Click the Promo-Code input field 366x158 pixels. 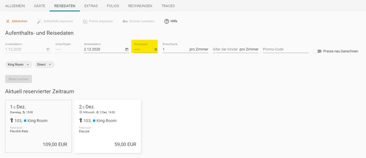click(286, 49)
